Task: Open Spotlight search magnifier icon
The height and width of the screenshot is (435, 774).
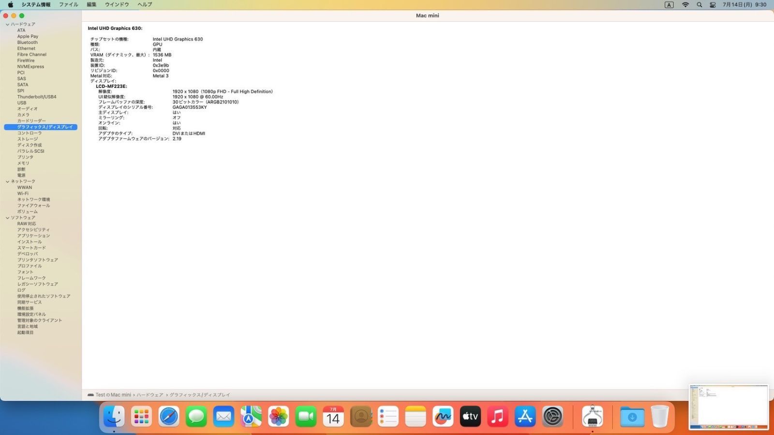Action: click(699, 4)
